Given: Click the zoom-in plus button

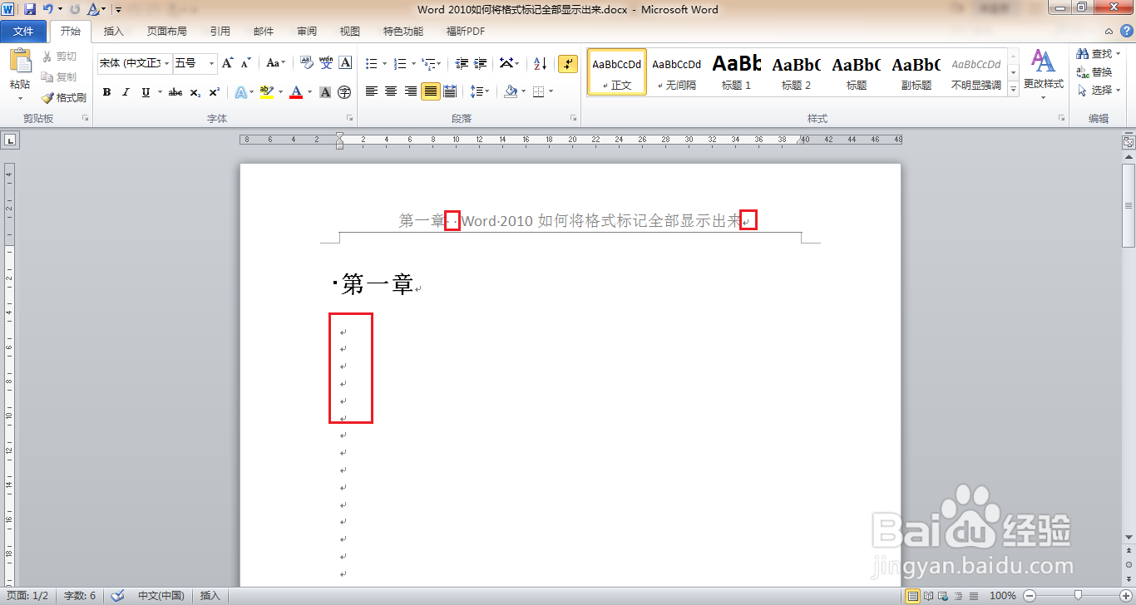Looking at the screenshot, I should pos(1126,596).
